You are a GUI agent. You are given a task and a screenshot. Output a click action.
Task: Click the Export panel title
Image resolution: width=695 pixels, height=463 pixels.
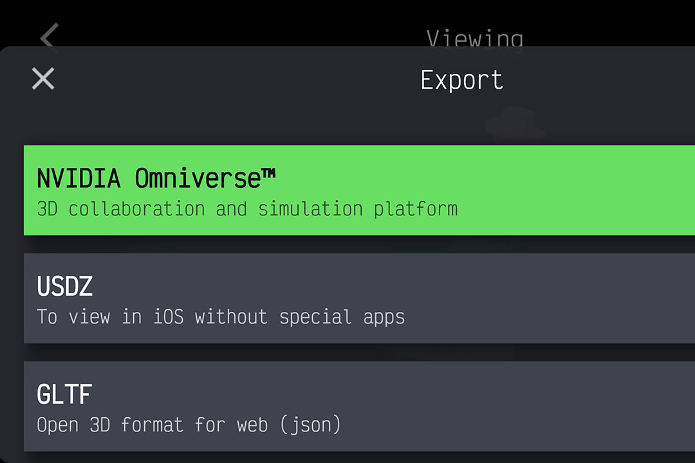461,80
